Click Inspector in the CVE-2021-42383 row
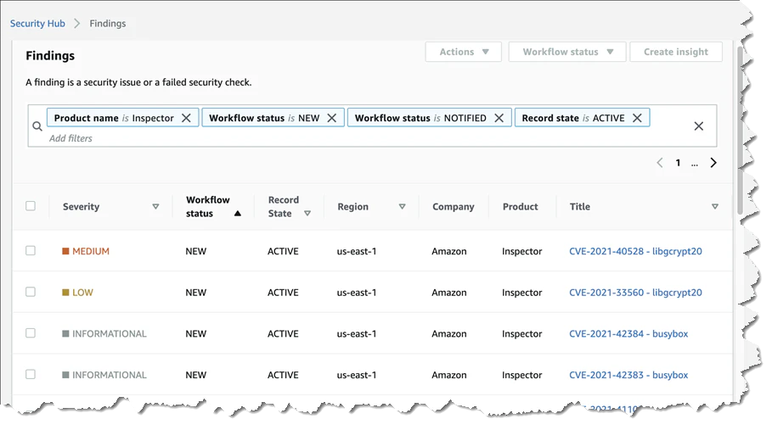The width and height of the screenshot is (772, 430). (522, 375)
